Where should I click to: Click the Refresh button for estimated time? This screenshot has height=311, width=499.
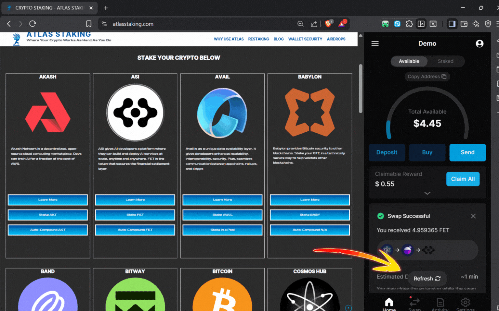click(x=427, y=278)
